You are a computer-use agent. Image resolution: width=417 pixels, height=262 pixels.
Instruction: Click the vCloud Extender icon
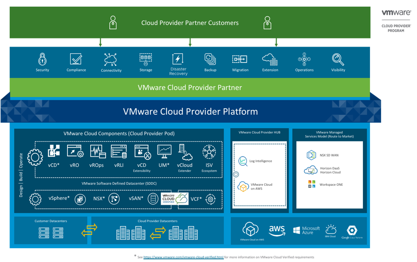point(185,153)
